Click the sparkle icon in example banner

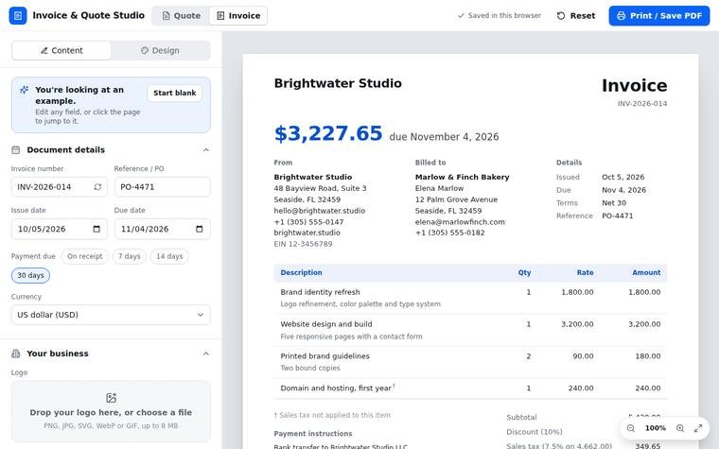click(x=24, y=90)
